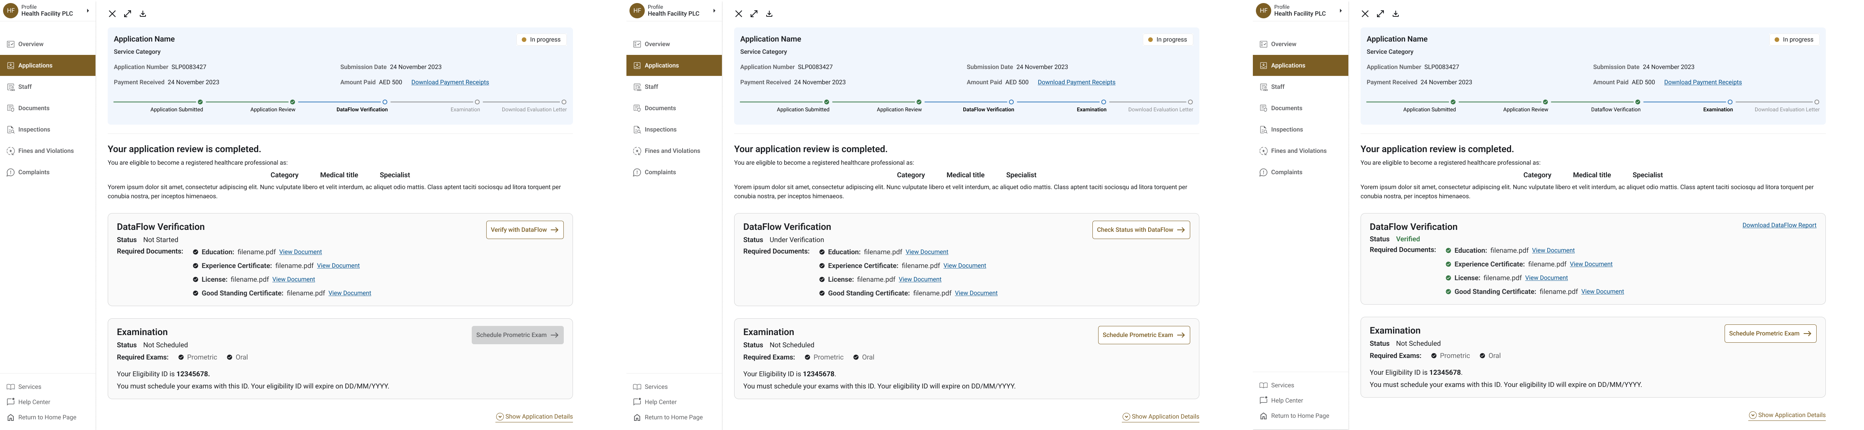1864x430 pixels.
Task: Expand the Health Facility PLC profile dropdown in the leftmost screen
Action: point(87,11)
